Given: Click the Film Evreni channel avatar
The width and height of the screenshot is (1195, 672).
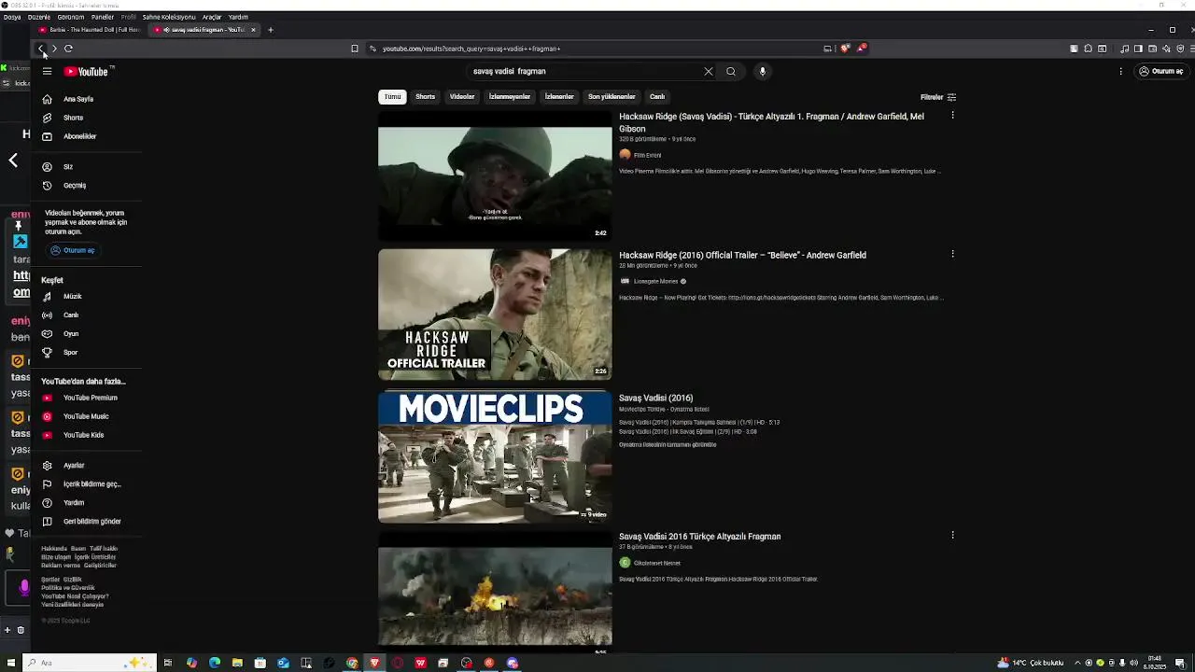Looking at the screenshot, I should point(625,155).
